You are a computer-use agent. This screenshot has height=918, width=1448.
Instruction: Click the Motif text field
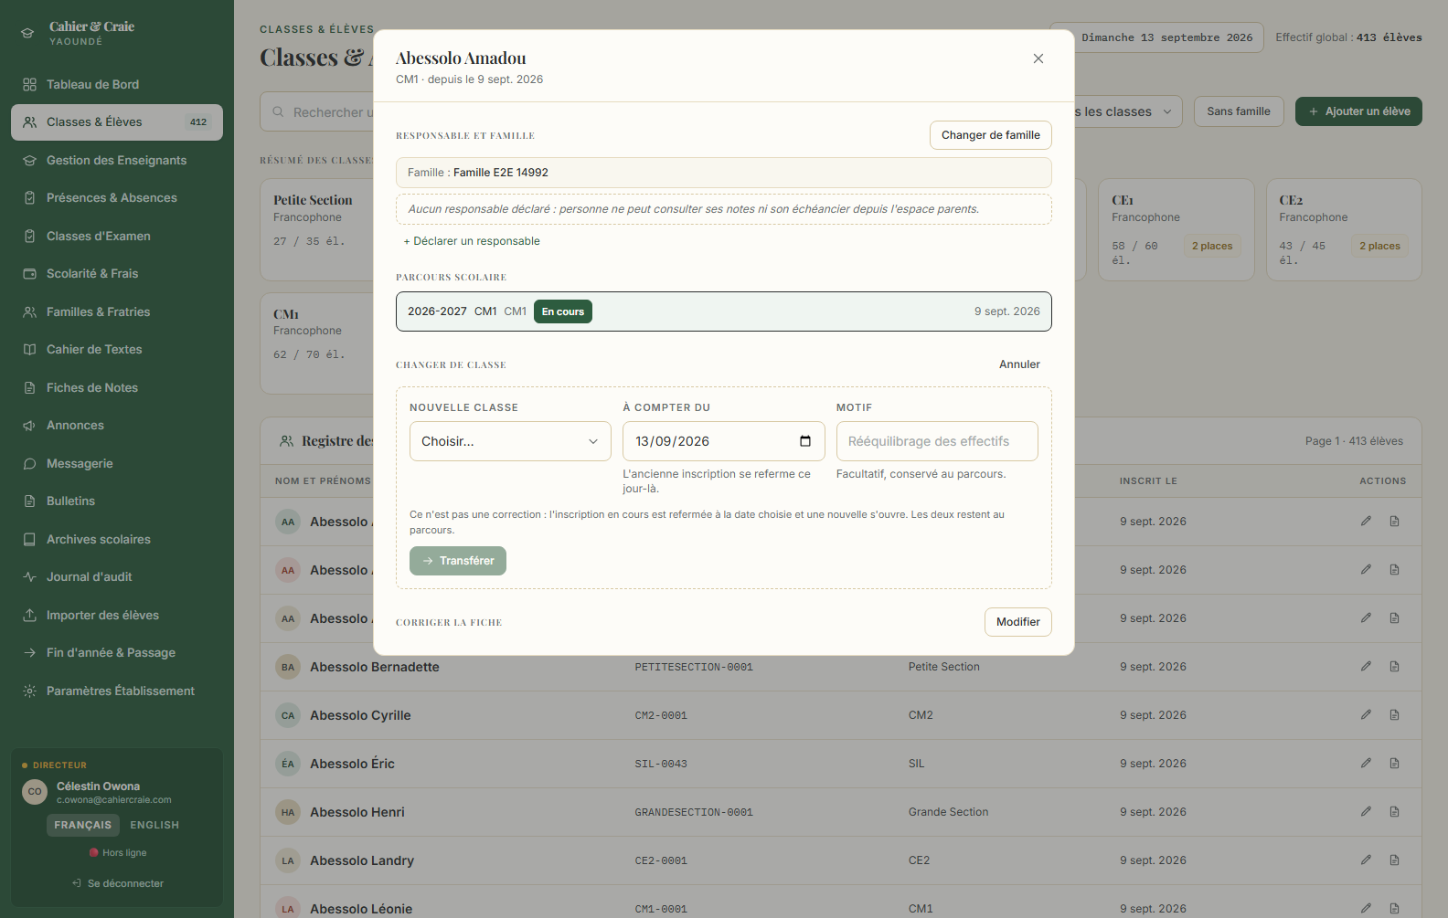937,441
